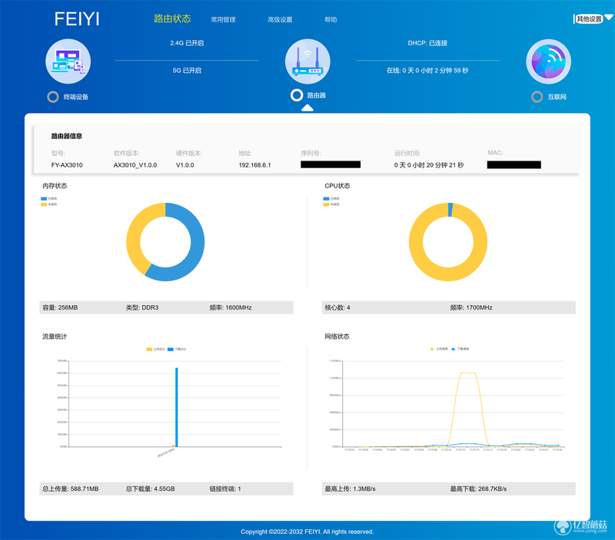Screen dimensions: 615x540
Task: Click the memory frequency 频率: 1600MHz
Action: [x=231, y=307]
